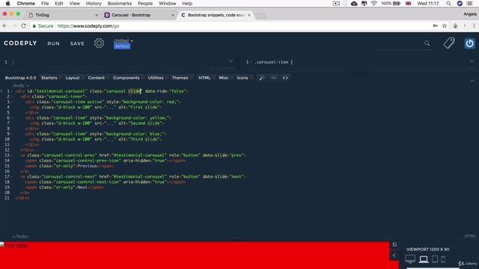Image resolution: width=479 pixels, height=269 pixels.
Task: Open preview in new window icon
Action: pos(394,244)
